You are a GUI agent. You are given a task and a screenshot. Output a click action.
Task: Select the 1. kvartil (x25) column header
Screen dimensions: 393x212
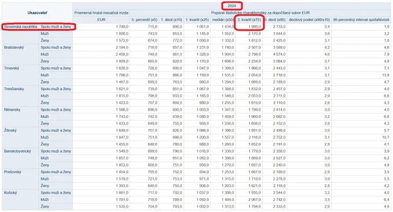coord(197,20)
